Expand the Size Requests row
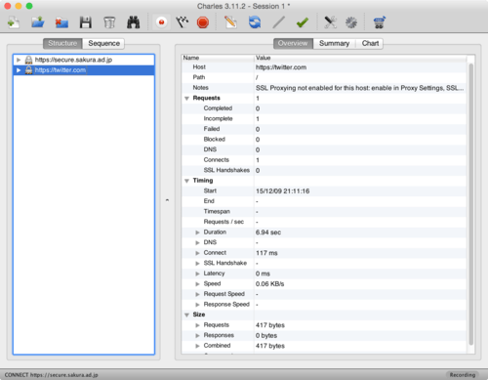Viewport: 488px width, 380px height. coord(197,325)
